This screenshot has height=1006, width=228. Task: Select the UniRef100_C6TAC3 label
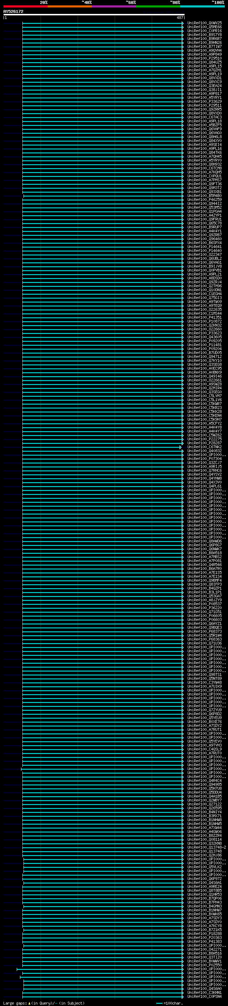click(x=204, y=117)
